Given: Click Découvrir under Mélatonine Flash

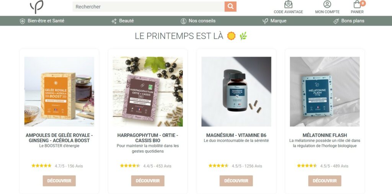Looking at the screenshot, I should [325, 181].
